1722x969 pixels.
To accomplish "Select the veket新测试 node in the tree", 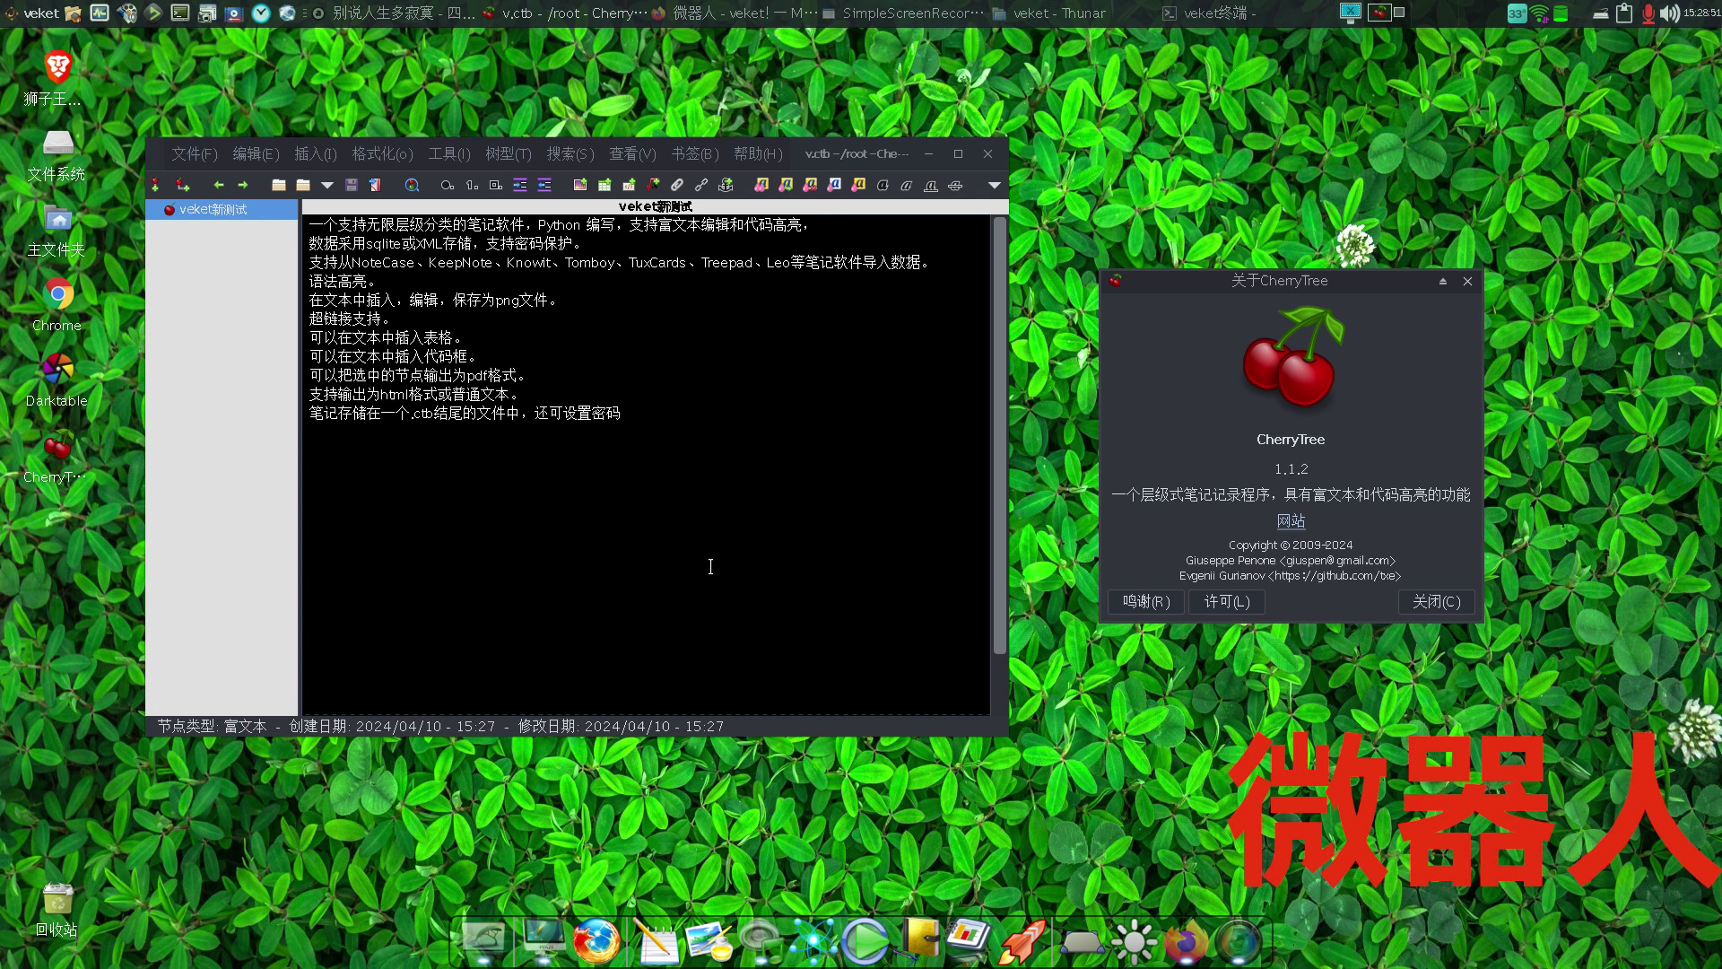I will click(x=213, y=208).
